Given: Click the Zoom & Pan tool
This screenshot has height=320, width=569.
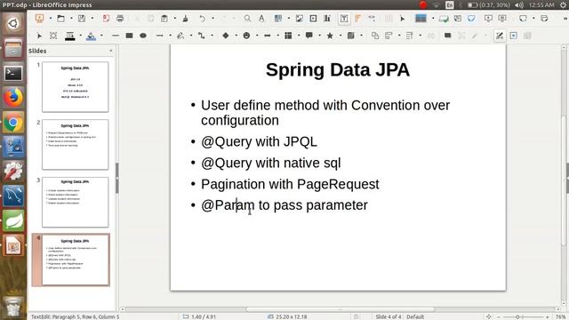Looking at the screenshot, I should [x=53, y=36].
